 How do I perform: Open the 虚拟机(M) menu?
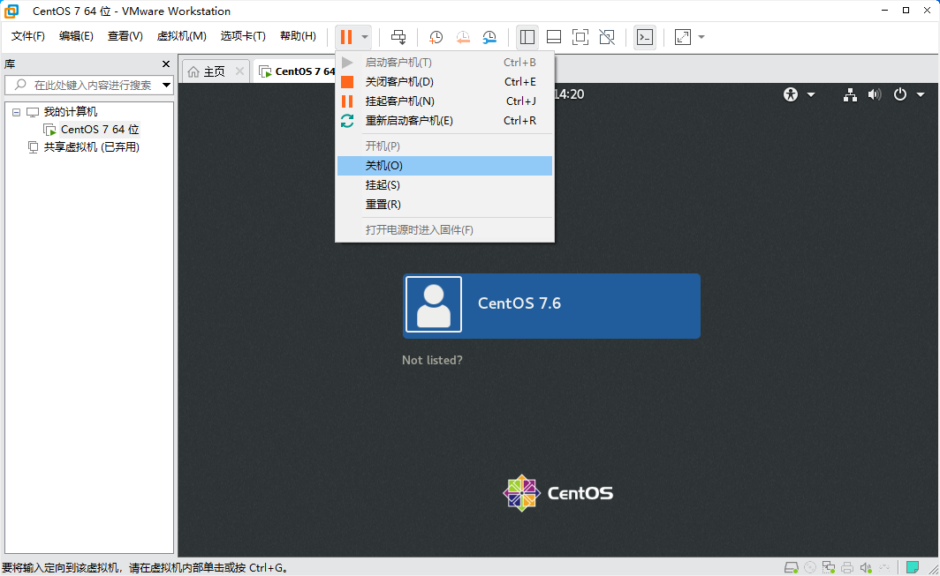pos(181,36)
